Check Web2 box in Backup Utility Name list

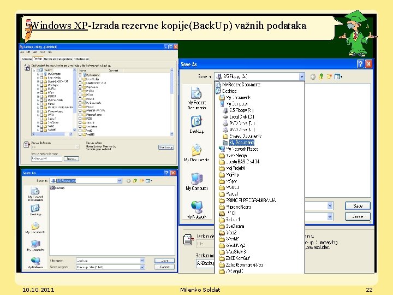point(80,131)
